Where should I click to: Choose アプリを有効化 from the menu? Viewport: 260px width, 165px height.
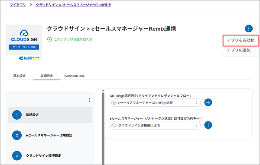(x=240, y=40)
